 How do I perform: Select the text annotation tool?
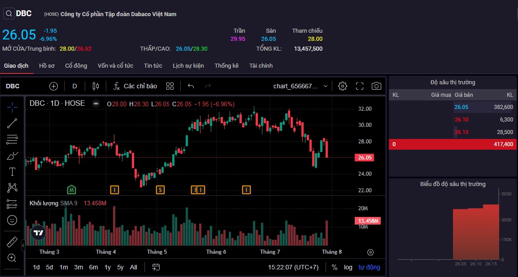tap(12, 172)
